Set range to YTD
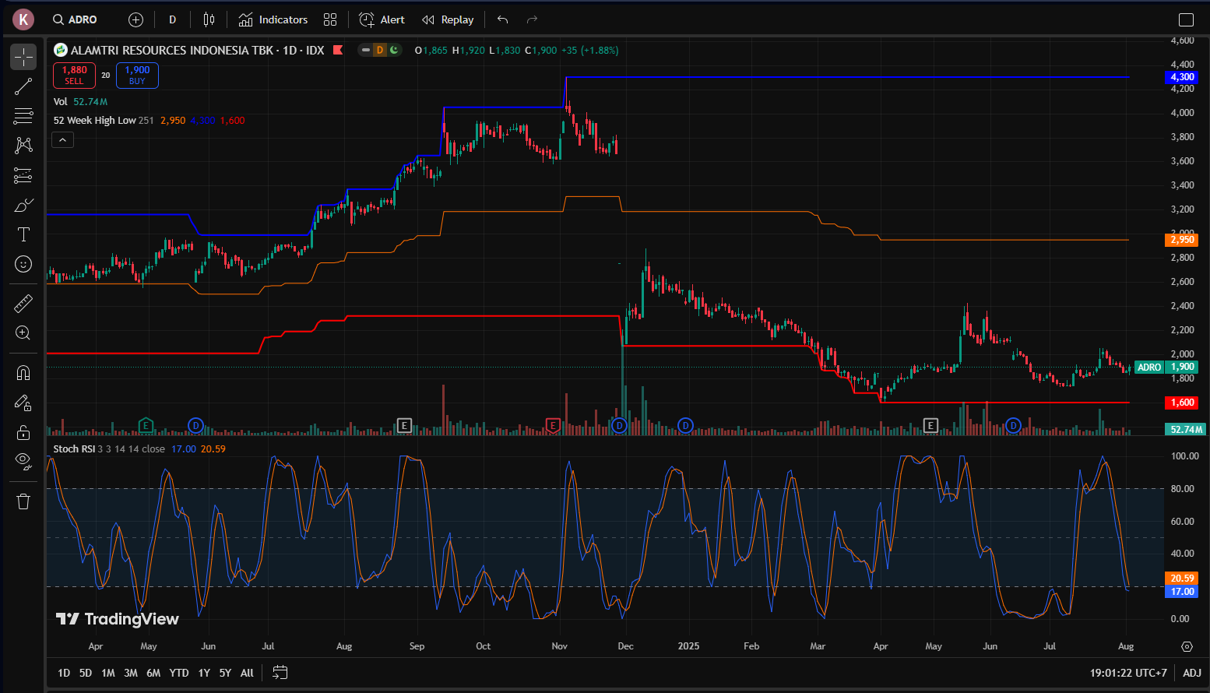 click(x=179, y=673)
